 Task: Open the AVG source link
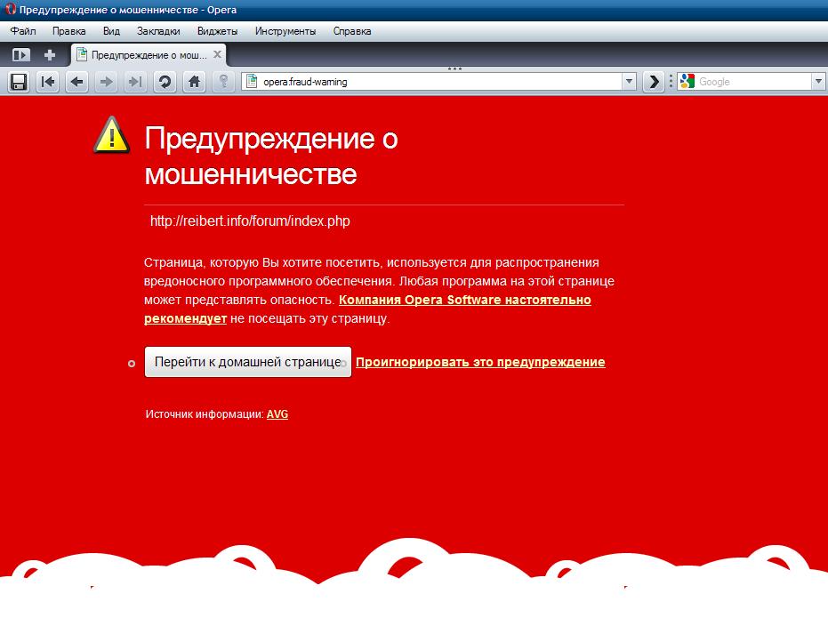click(277, 414)
